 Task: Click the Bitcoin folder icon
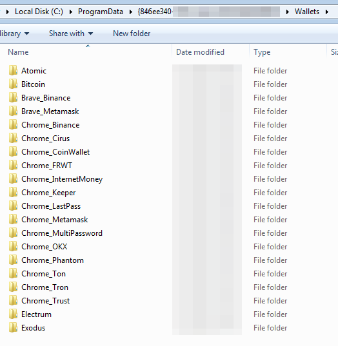pos(13,84)
